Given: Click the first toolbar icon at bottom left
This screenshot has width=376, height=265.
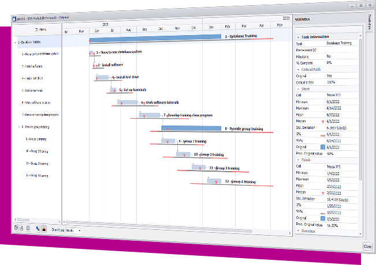Looking at the screenshot, I should [16, 228].
